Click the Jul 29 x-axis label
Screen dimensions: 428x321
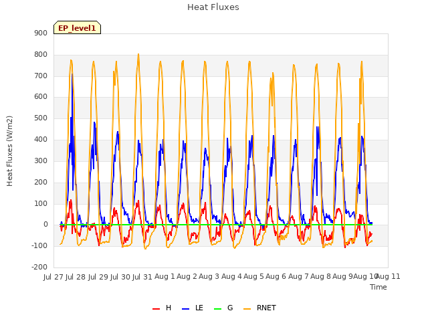(x=98, y=277)
